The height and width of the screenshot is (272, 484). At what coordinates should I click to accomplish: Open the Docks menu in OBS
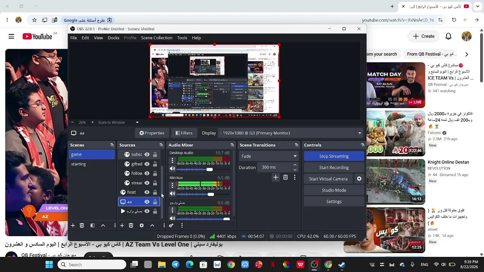tap(113, 38)
